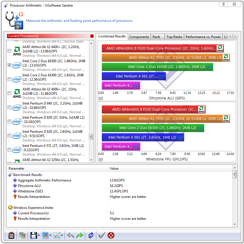Click parameter table scrollbar down arrow
Viewport: 244px width, 244px height.
(235, 224)
